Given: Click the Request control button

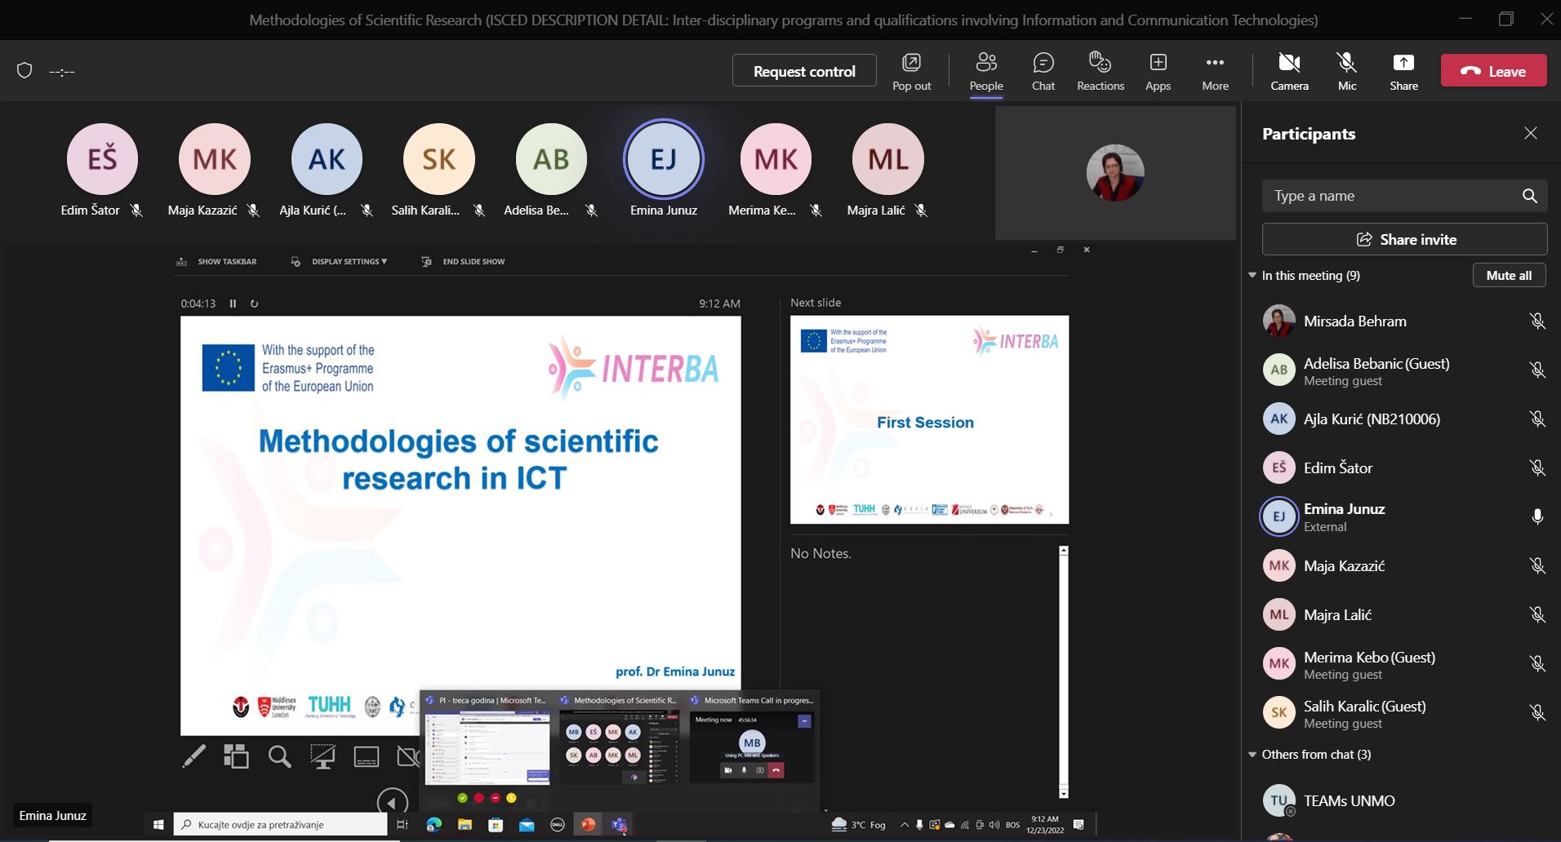Looking at the screenshot, I should pyautogui.click(x=804, y=71).
